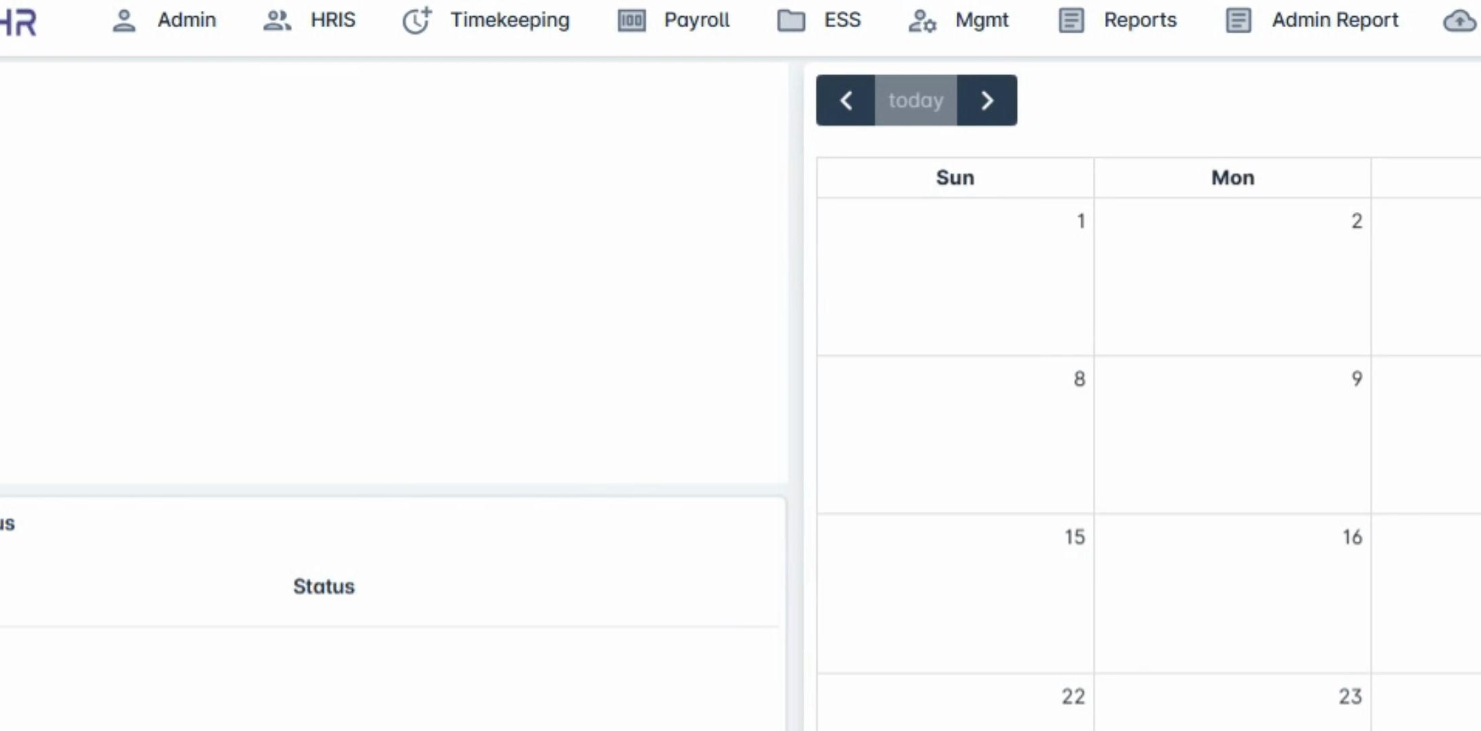
Task: Click the cloud upload icon
Action: [1459, 22]
